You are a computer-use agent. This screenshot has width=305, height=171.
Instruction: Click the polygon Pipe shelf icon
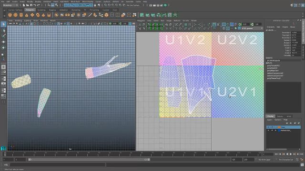(x=49, y=15)
